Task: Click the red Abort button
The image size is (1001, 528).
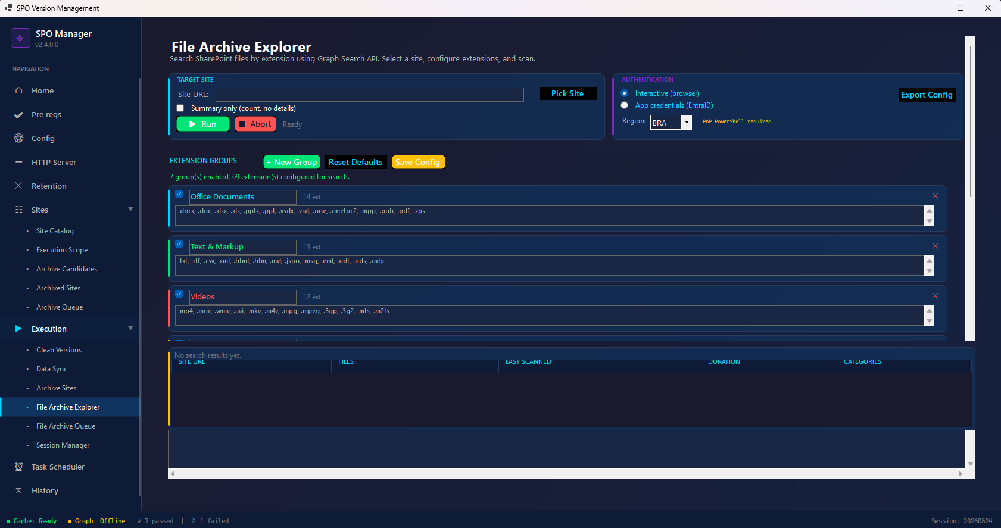Action: [x=255, y=124]
